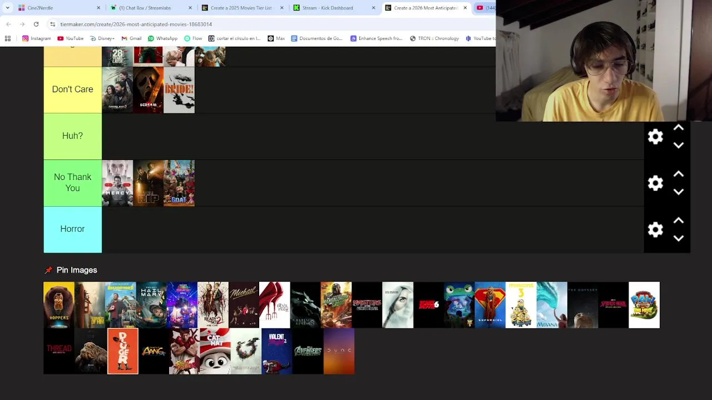
Task: Select the Mercy poster in No Thank You
Action: 117,183
